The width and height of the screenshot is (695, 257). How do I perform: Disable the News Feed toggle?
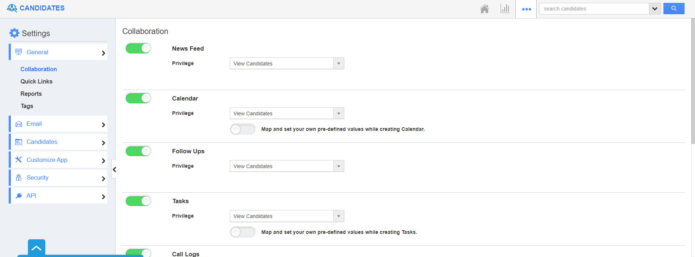point(138,48)
